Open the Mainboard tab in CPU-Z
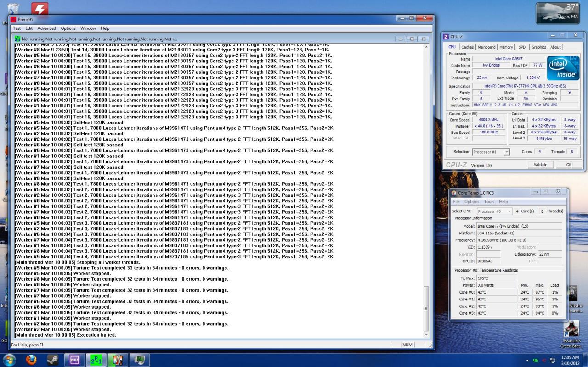Viewport: 588px width, 367px height. tap(486, 47)
